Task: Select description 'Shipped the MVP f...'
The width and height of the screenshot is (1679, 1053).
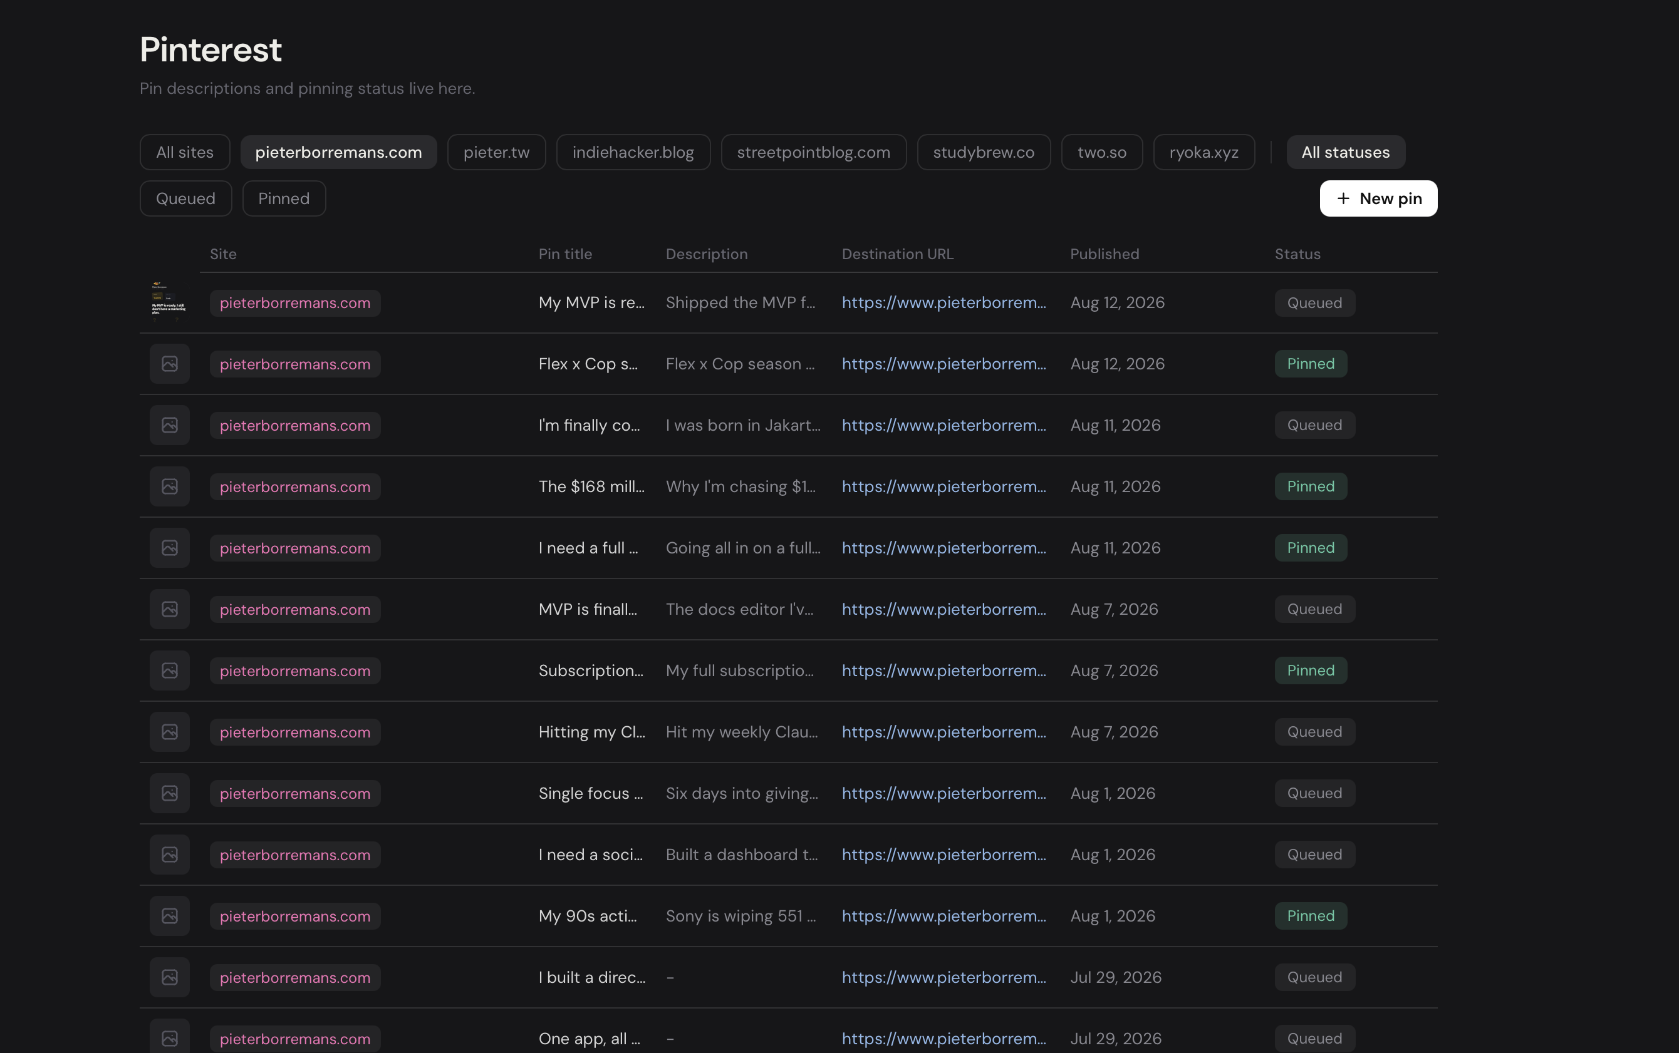Action: click(740, 302)
